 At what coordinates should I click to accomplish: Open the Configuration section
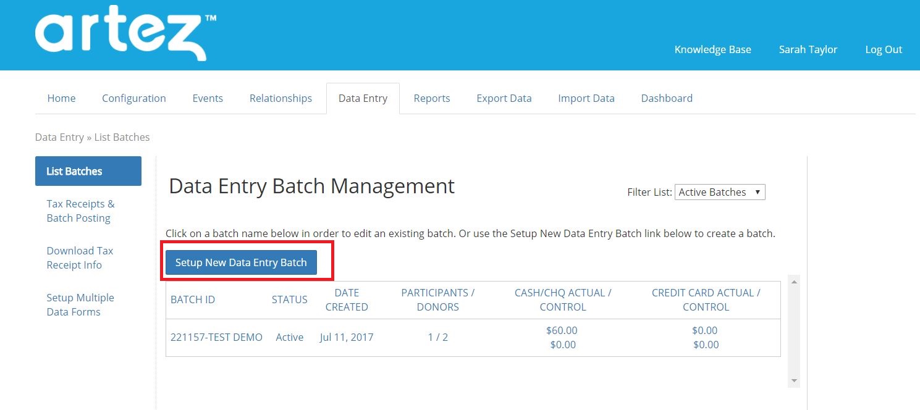point(133,98)
